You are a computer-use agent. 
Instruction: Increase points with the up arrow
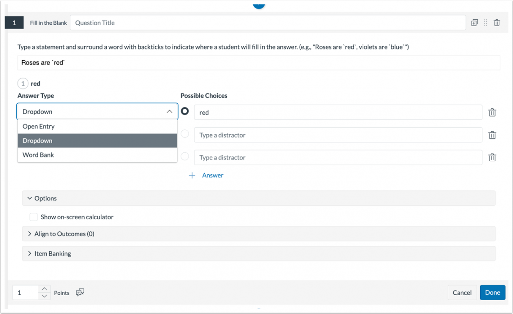[x=44, y=289]
